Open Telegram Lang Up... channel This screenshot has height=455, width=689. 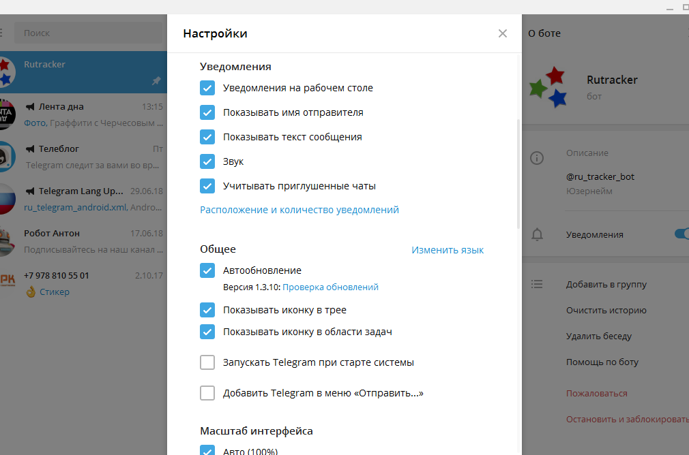pyautogui.click(x=83, y=198)
